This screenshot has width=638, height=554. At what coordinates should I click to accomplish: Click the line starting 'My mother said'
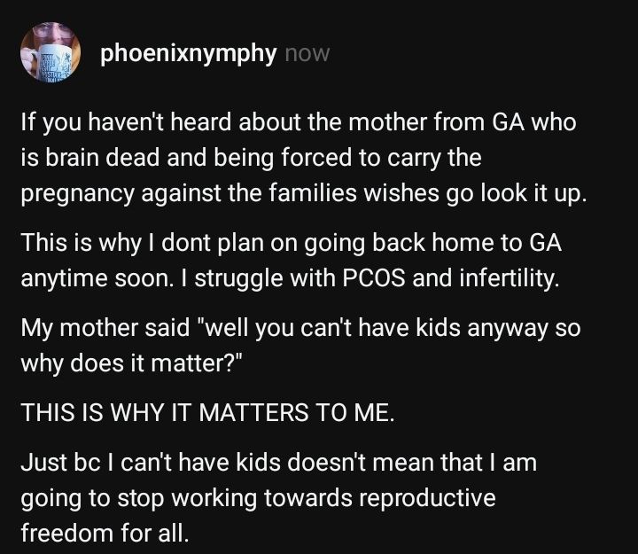(300, 328)
